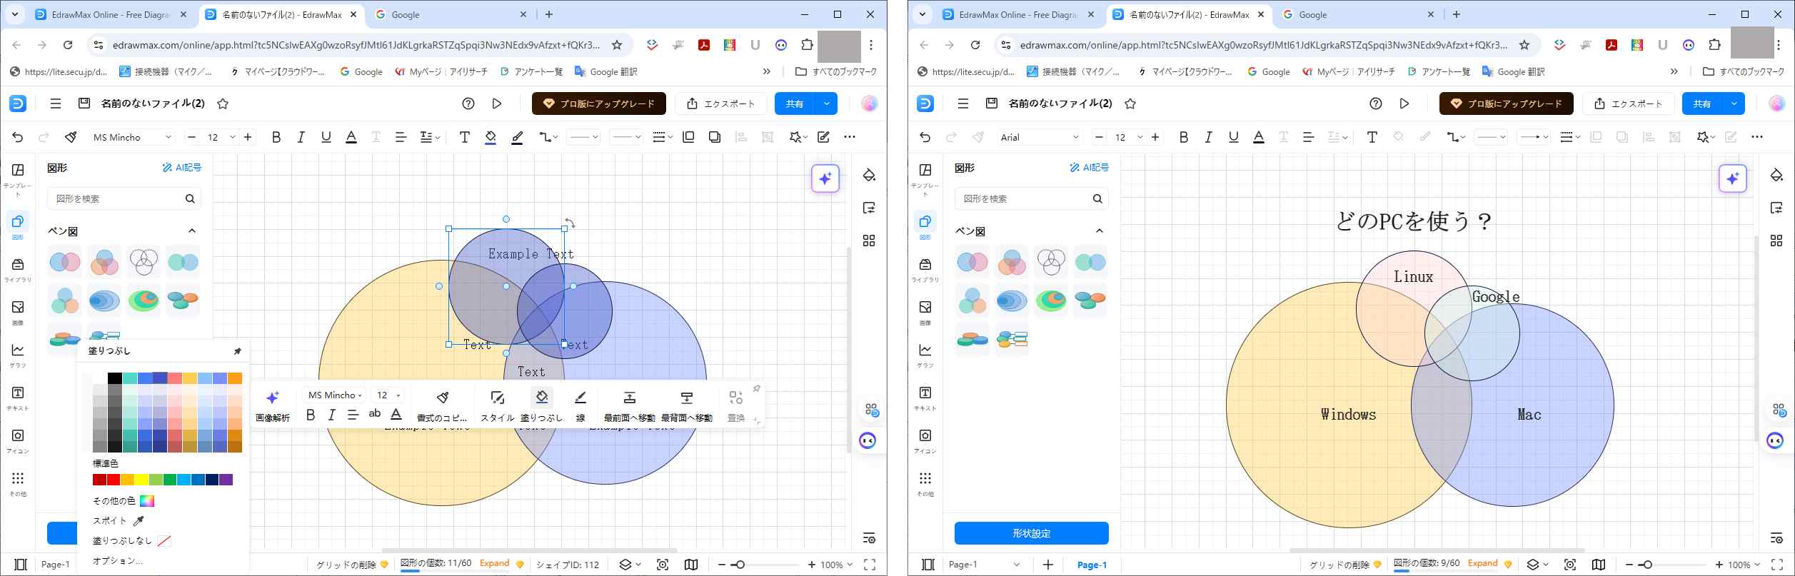Toggle Bold in floating toolbar
Screen dimensions: 1795x576
311,415
